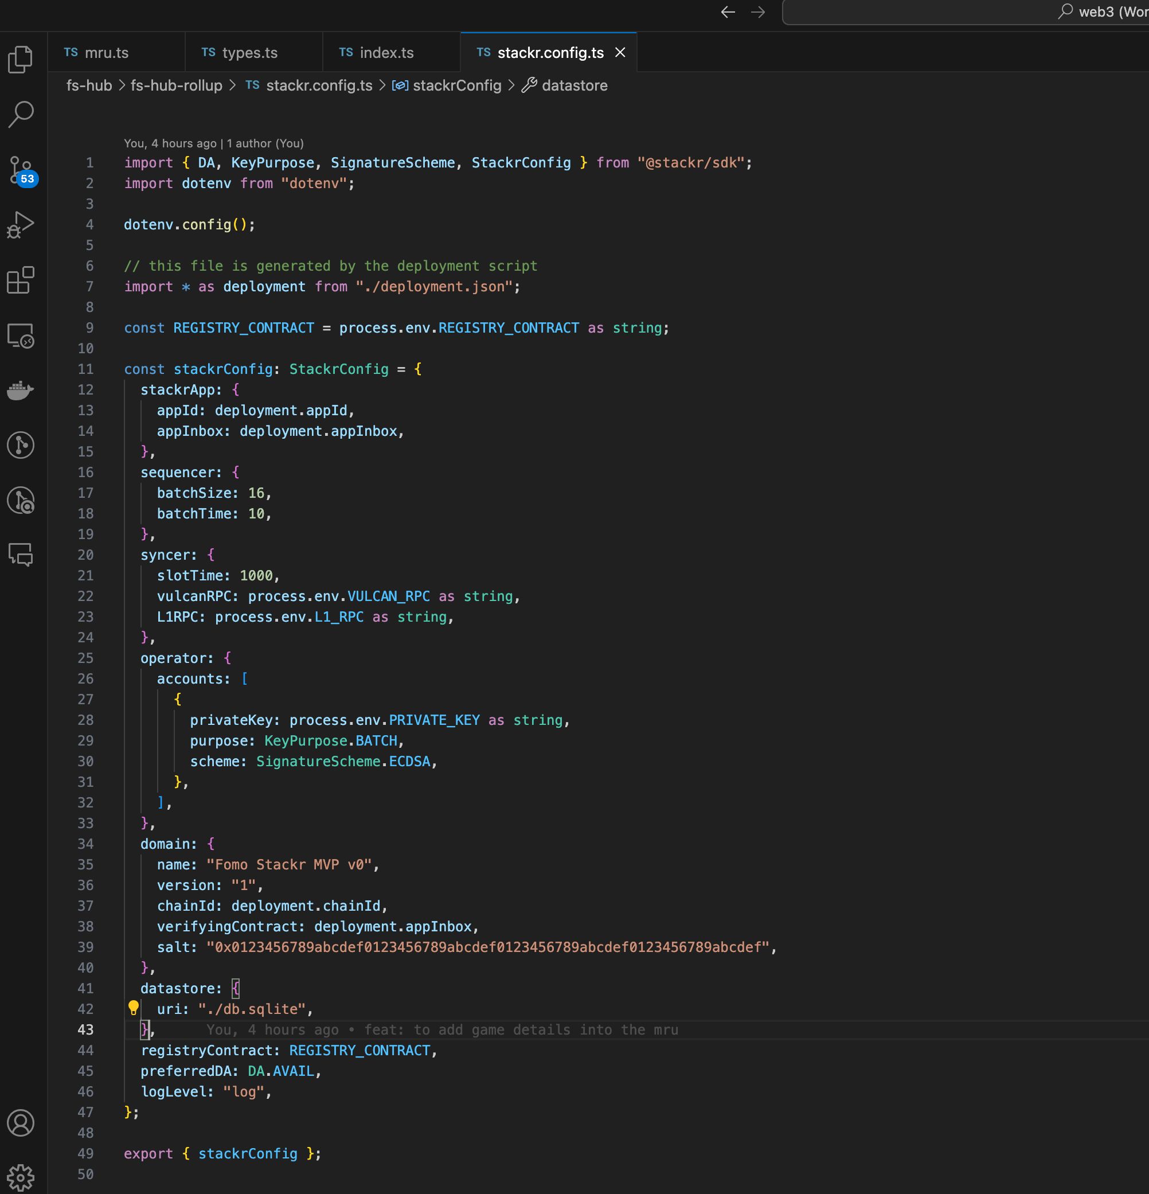
Task: Open the Docker view
Action: (21, 390)
